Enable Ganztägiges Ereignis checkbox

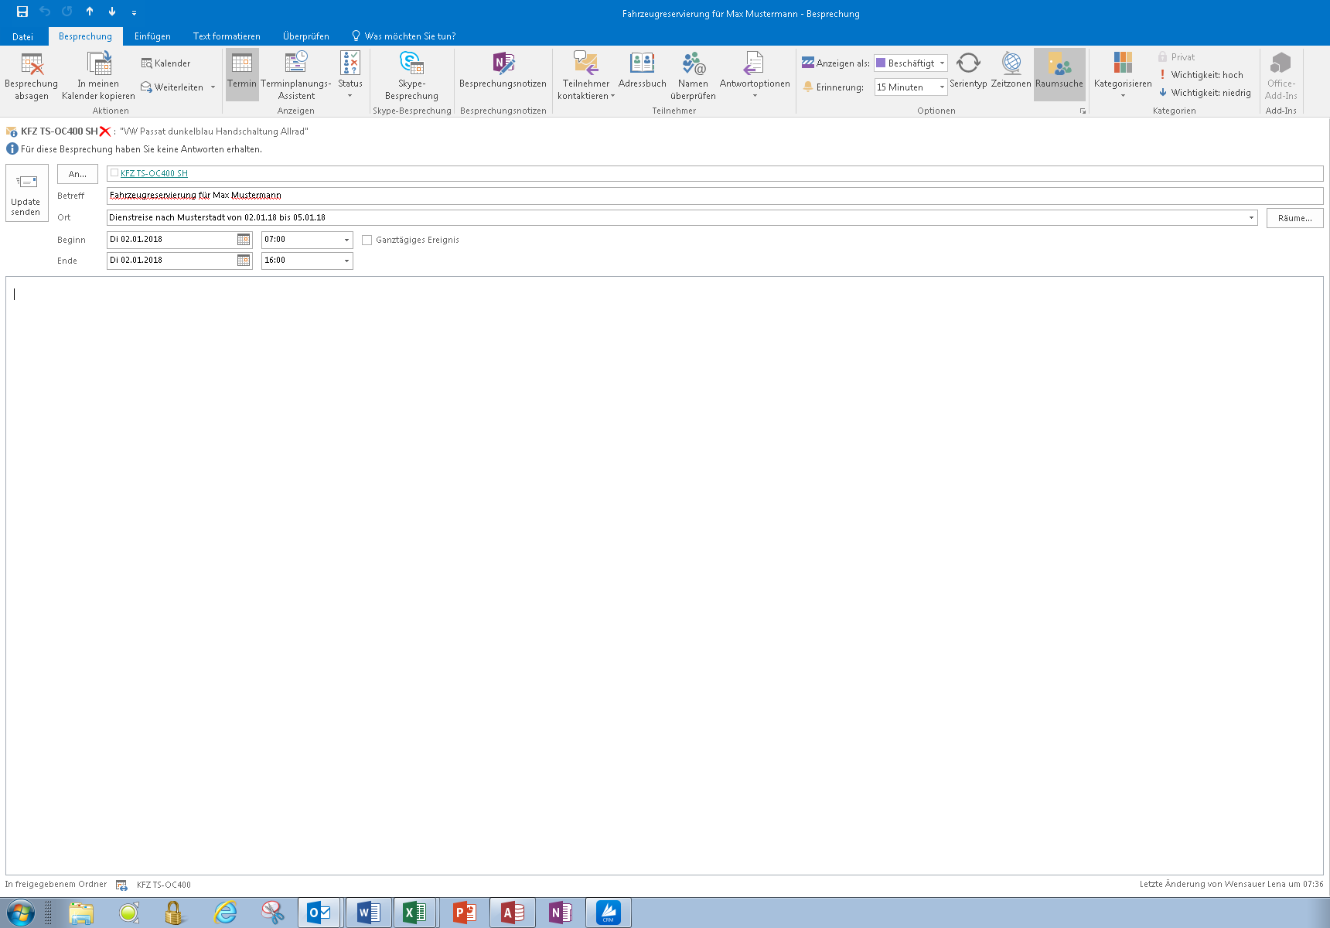point(367,240)
